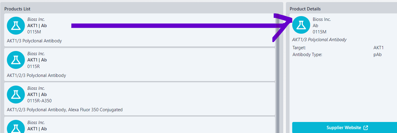
Task: Click the Product Details panel header
Action: [x=305, y=9]
